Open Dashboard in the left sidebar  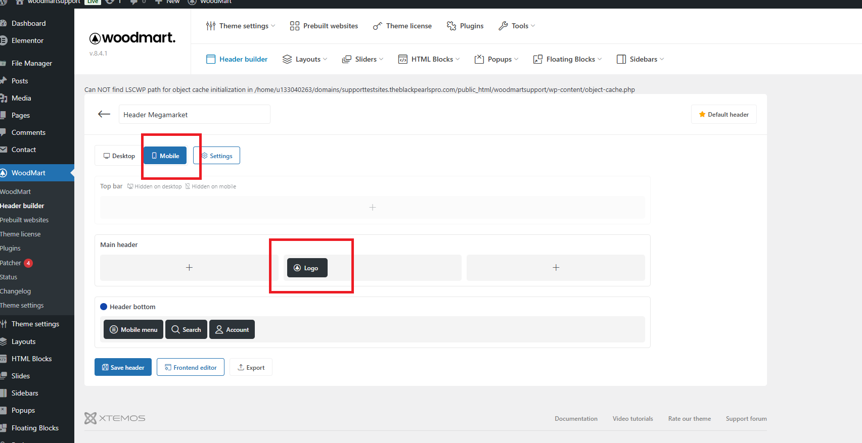pyautogui.click(x=28, y=23)
